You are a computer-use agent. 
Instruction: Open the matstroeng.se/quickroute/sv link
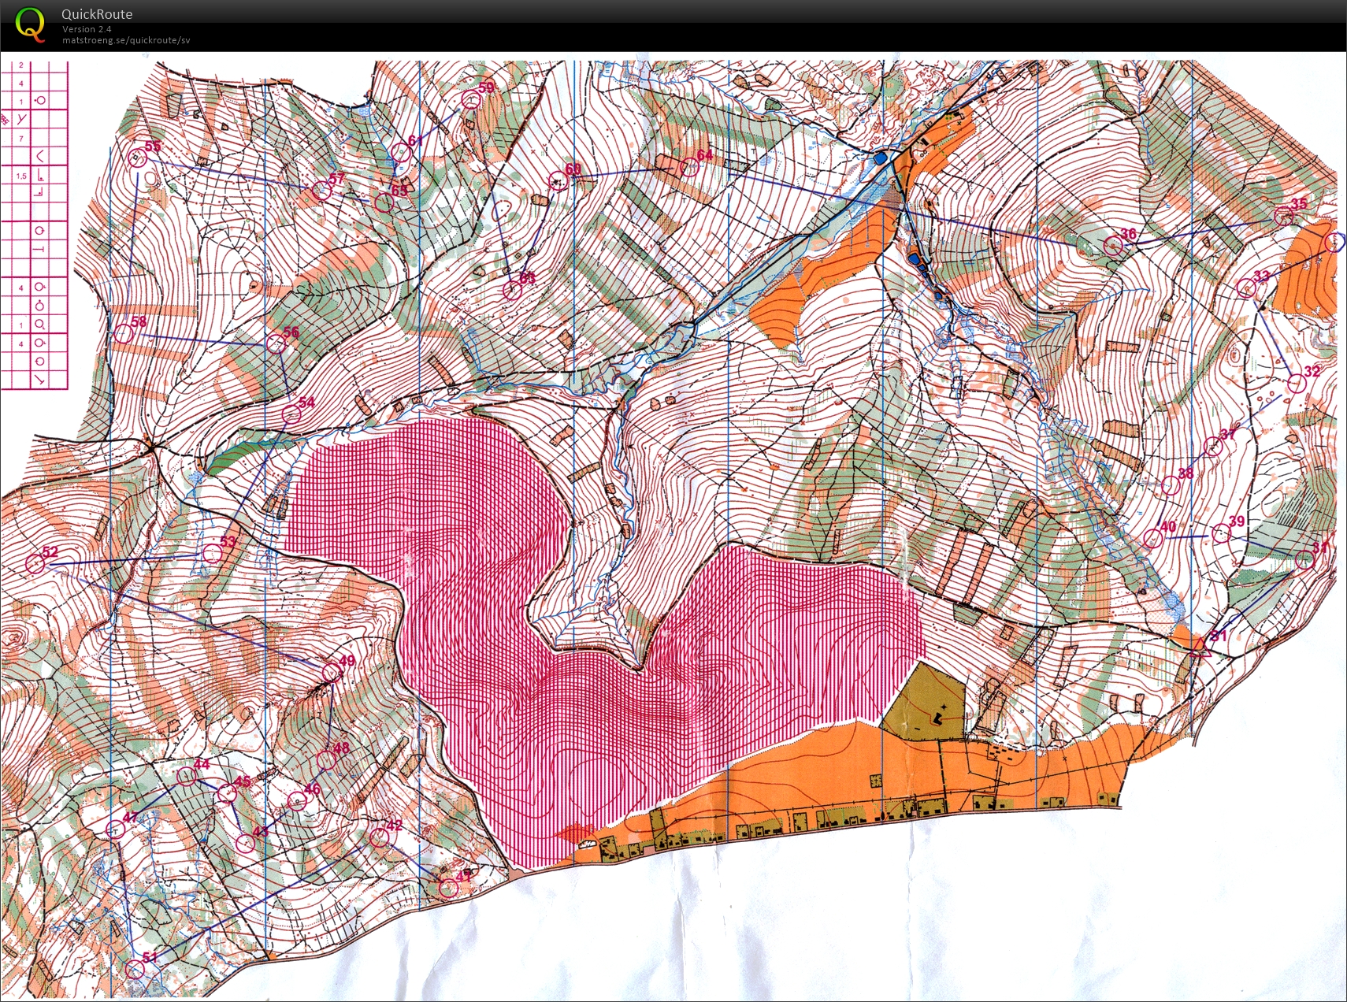pyautogui.click(x=126, y=40)
